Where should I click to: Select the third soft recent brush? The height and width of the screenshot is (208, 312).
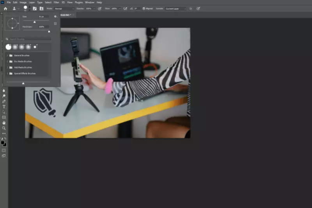pyautogui.click(x=22, y=47)
